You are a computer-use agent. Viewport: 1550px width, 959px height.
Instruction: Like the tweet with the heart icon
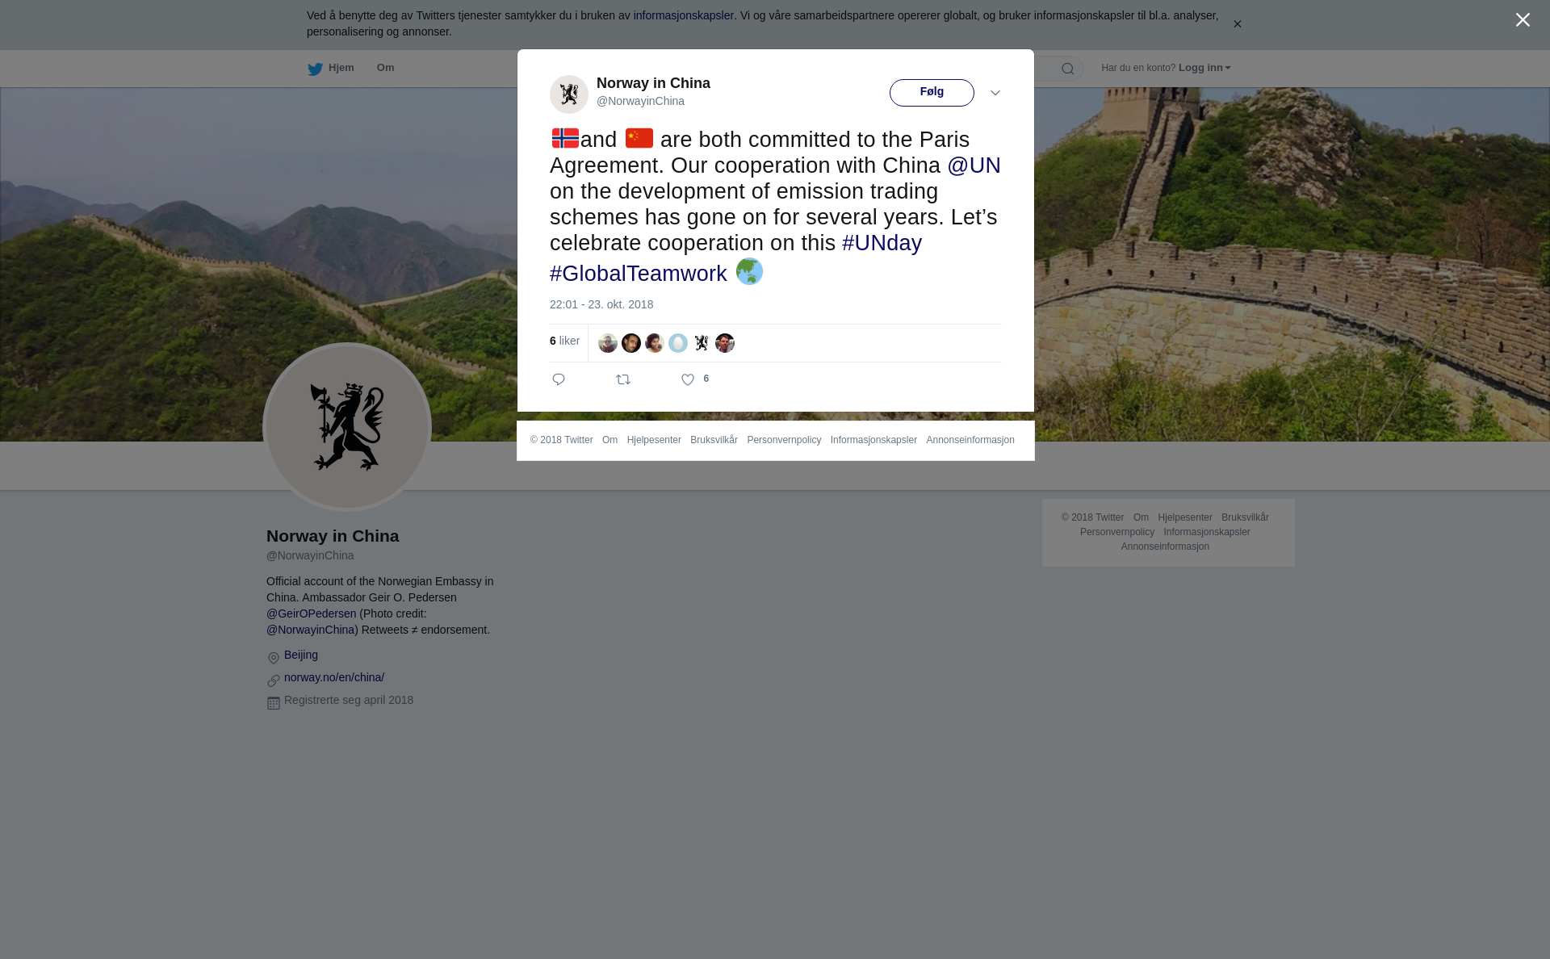tap(688, 379)
